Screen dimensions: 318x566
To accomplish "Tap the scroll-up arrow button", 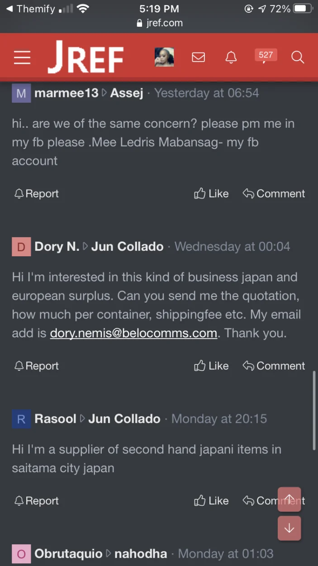I will [289, 499].
